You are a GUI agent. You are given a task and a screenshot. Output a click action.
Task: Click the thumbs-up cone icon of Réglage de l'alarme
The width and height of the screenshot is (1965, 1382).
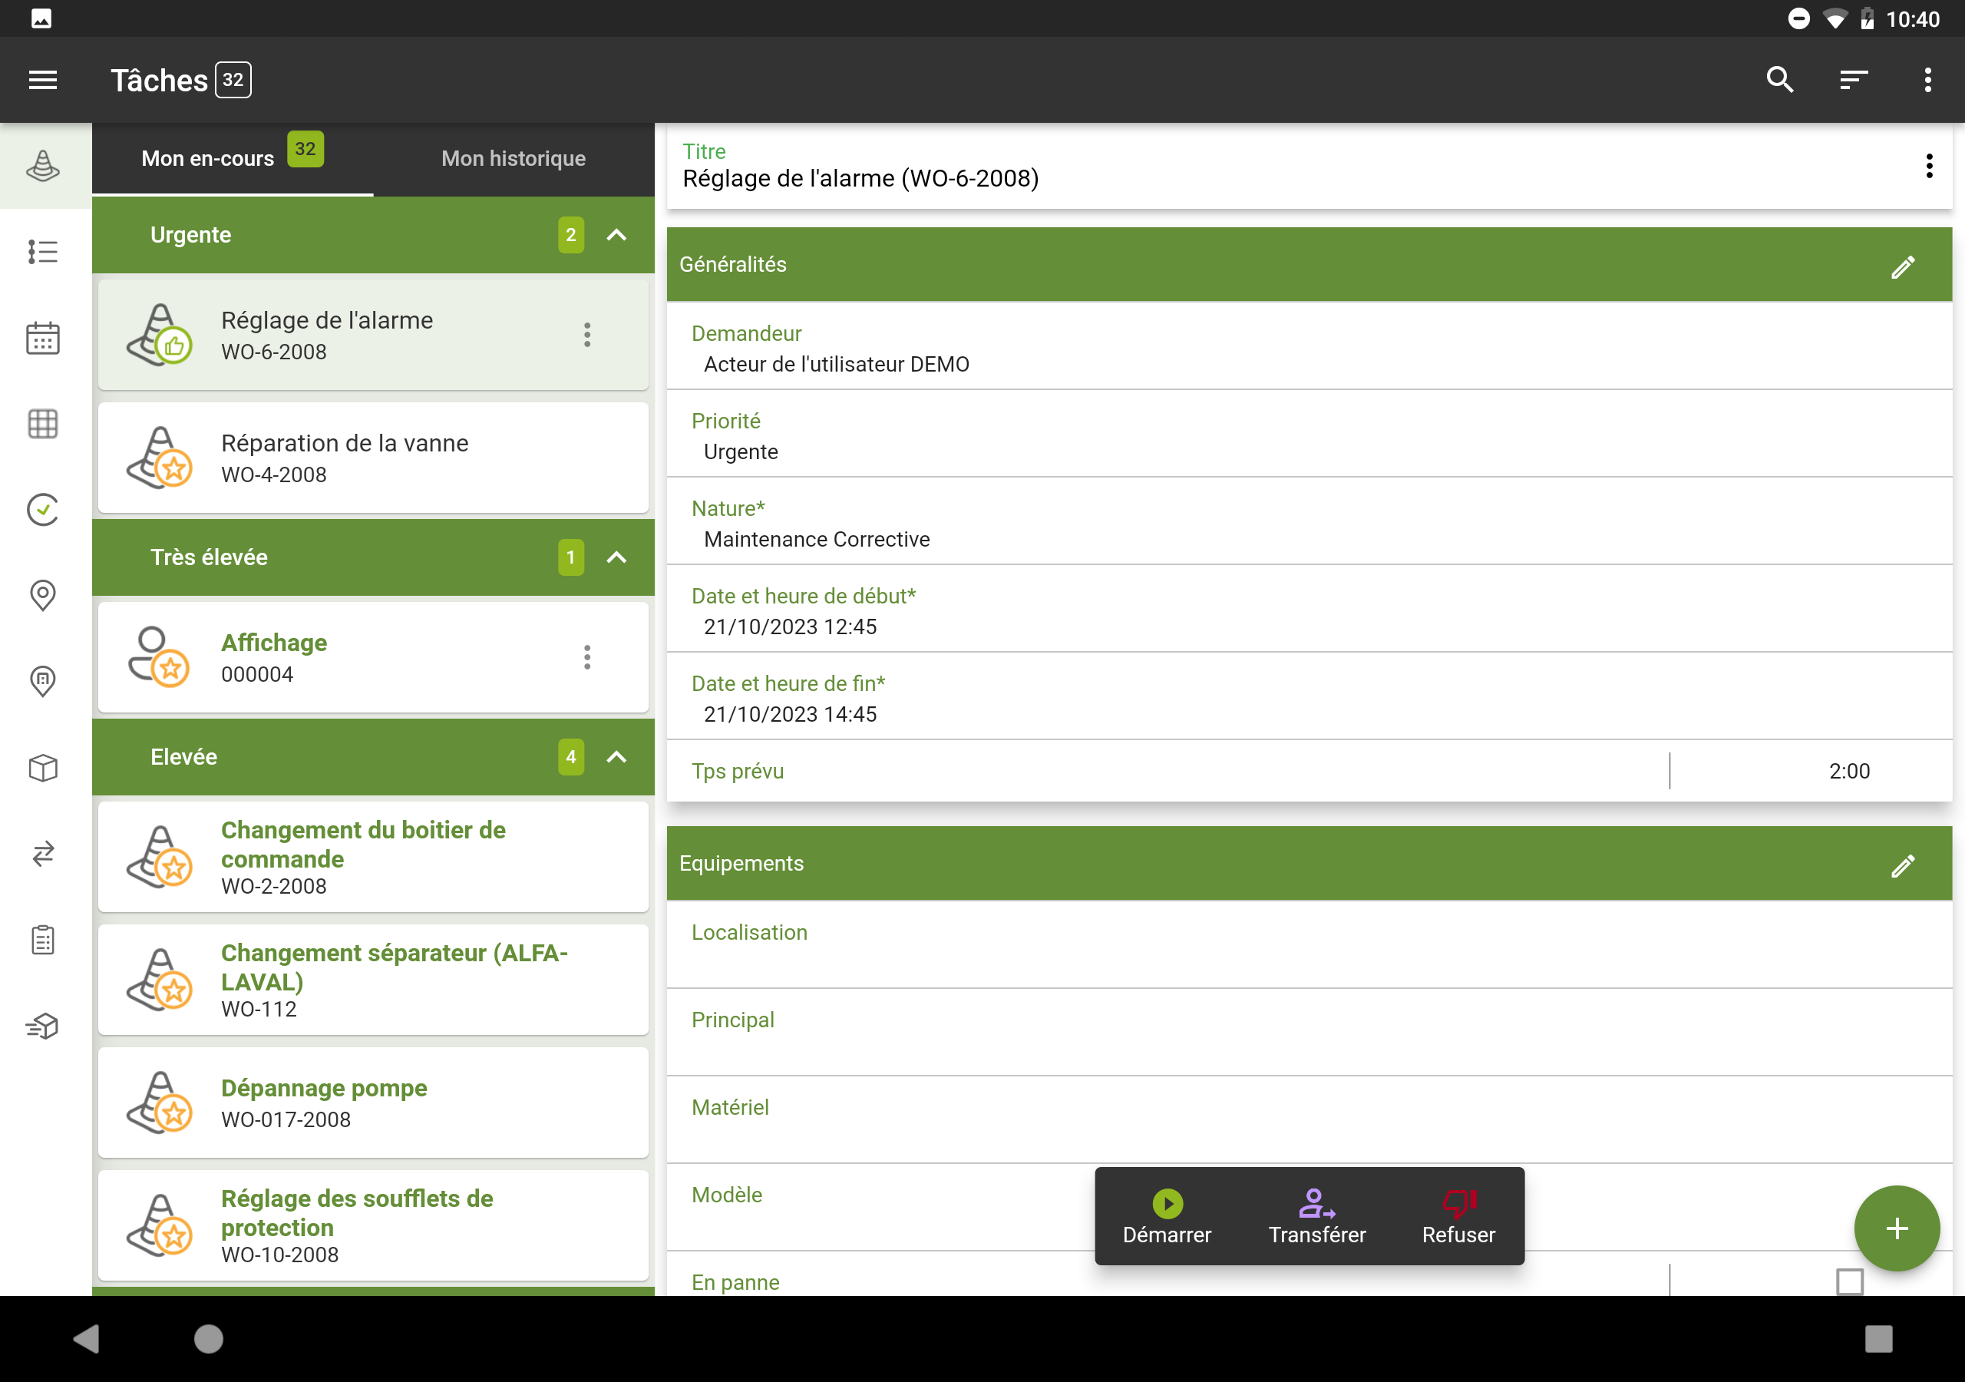point(159,335)
